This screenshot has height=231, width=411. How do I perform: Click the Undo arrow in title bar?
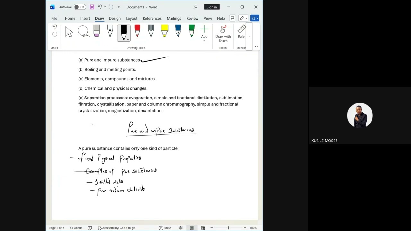100,7
